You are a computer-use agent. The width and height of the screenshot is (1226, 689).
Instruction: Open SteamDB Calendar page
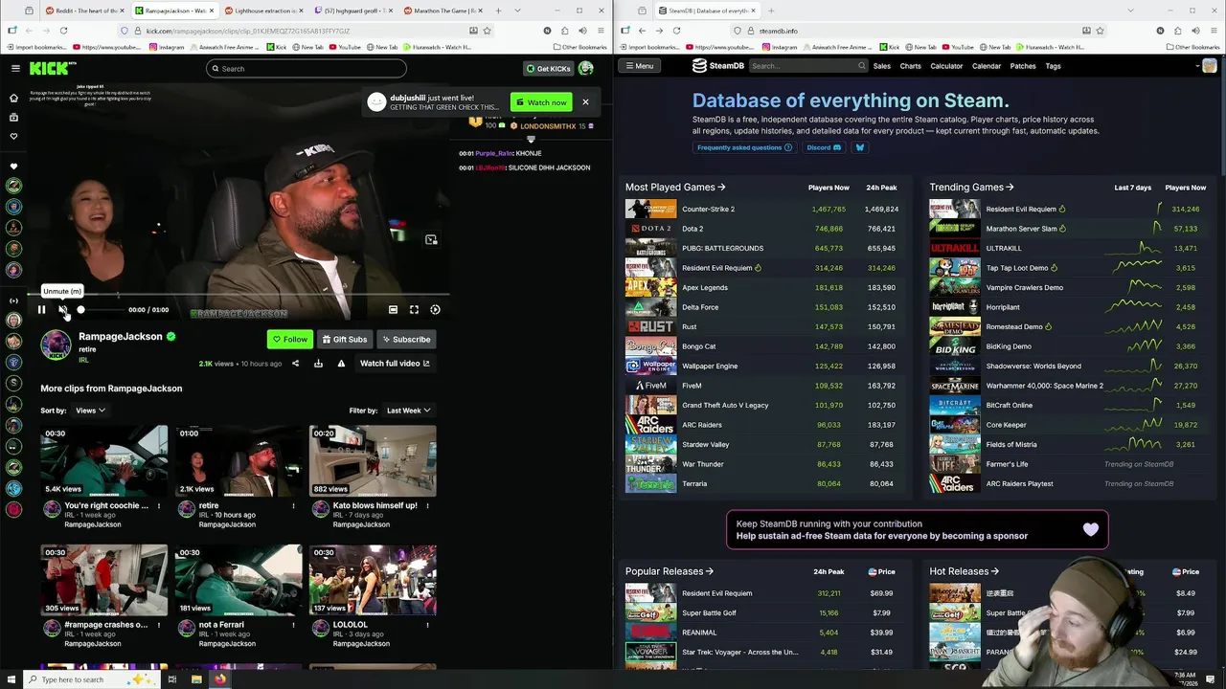pos(987,66)
